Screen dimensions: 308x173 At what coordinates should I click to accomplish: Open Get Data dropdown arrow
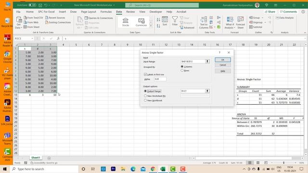22,28
